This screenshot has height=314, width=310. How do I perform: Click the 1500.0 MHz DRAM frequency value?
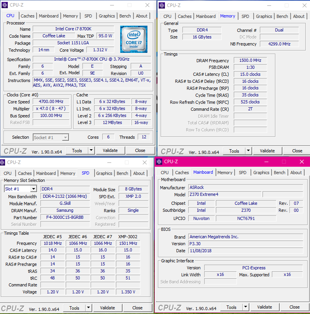[x=250, y=60]
